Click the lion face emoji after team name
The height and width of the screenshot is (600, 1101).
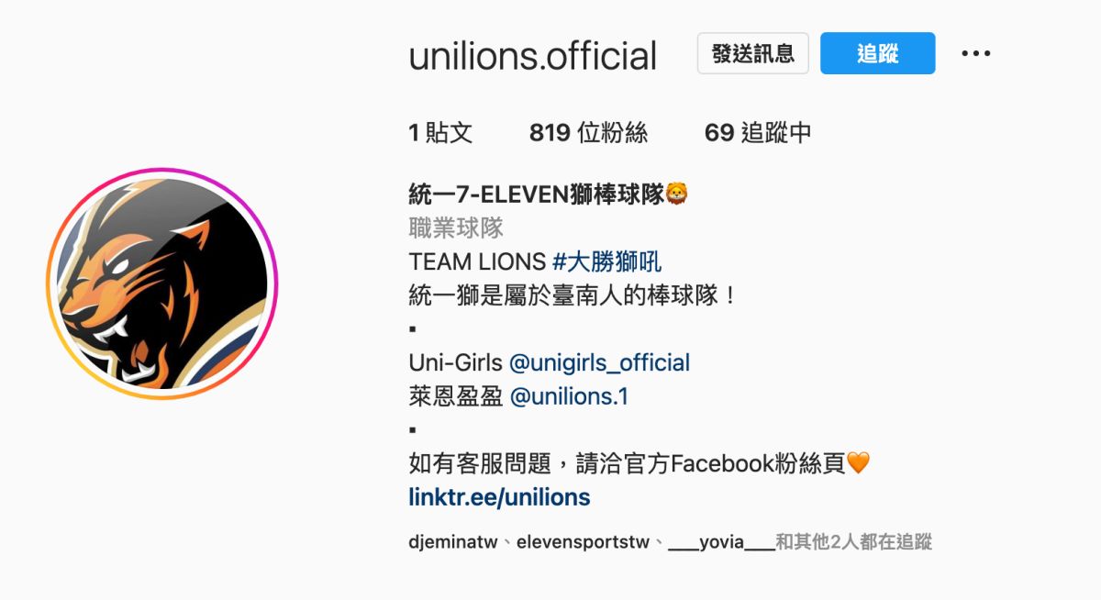(x=677, y=194)
